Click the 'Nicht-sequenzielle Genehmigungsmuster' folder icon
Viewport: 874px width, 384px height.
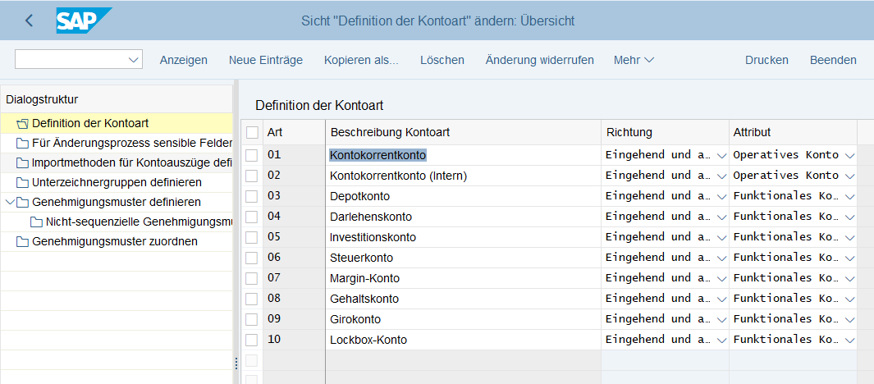(x=36, y=222)
